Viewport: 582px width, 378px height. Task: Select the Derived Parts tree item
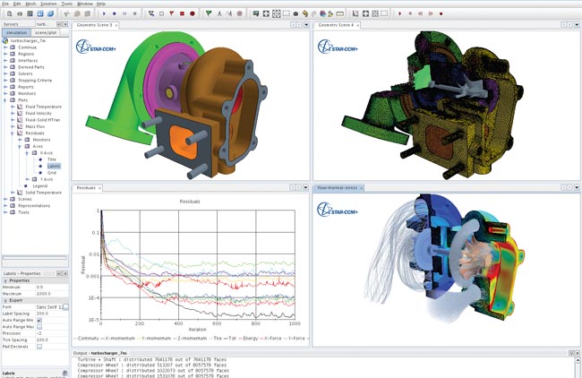[31, 67]
